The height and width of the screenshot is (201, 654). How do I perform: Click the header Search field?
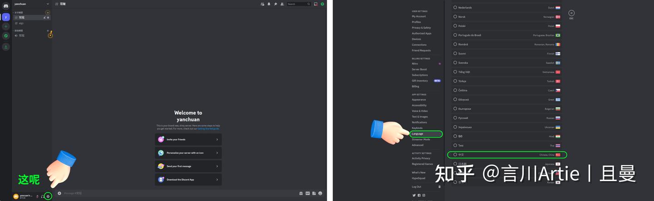[299, 4]
